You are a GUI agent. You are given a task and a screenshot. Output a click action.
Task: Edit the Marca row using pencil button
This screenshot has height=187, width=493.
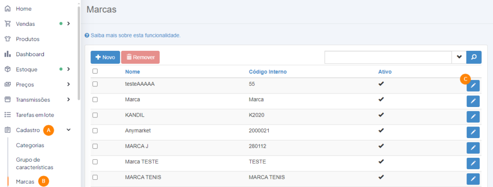[x=473, y=101]
